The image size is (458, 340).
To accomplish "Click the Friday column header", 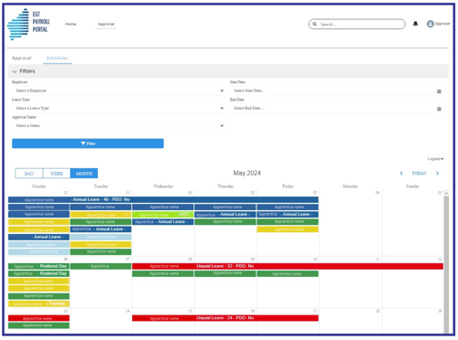I will click(x=288, y=186).
